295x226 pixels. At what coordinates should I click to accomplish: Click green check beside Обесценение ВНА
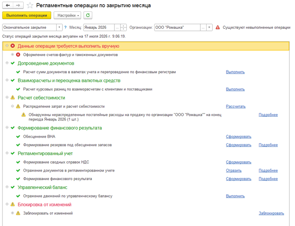pyautogui.click(x=18, y=137)
